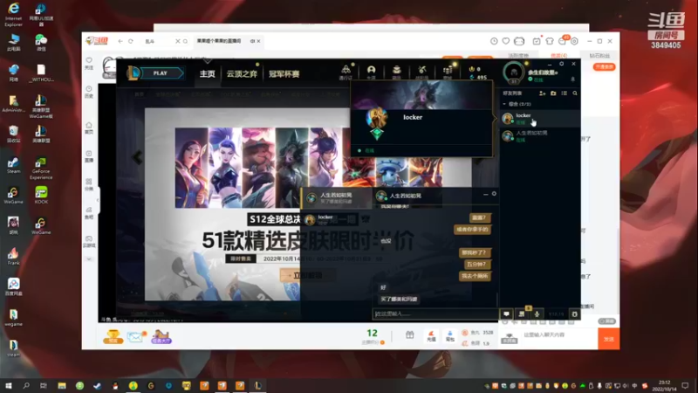
Task: Open the taskbar notification center
Action: click(x=685, y=386)
